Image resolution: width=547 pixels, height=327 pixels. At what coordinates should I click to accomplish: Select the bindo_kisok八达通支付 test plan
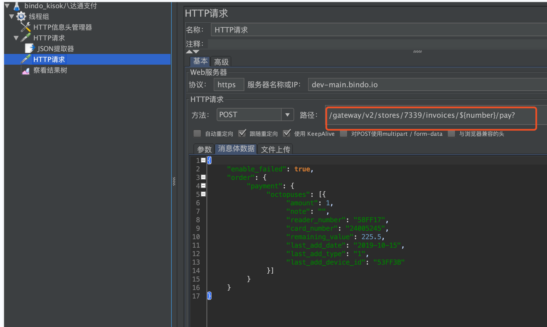61,6
